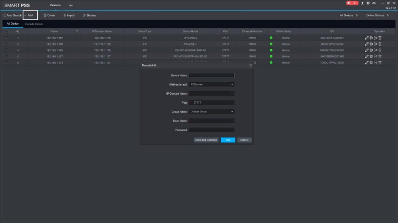Open config gear for device 192.168.1.126
This screenshot has height=223, width=398.
(371, 50)
